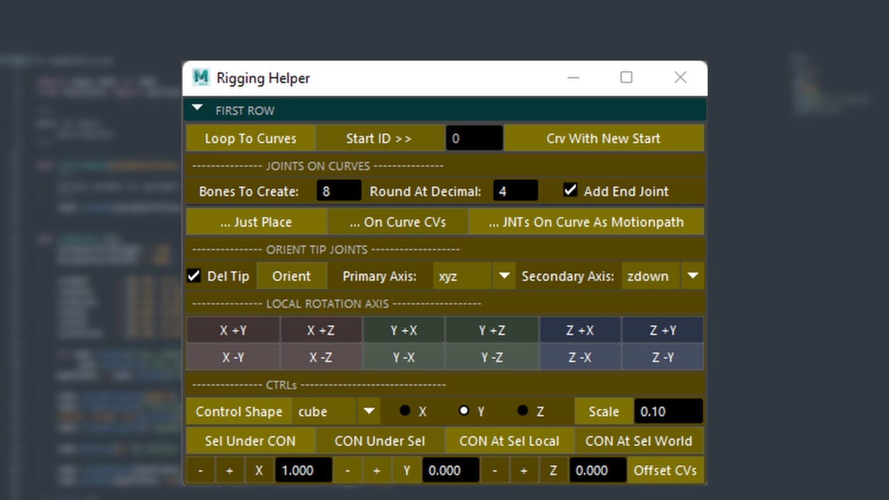
Task: Click the plus stepper left of Y offset
Action: pos(377,470)
